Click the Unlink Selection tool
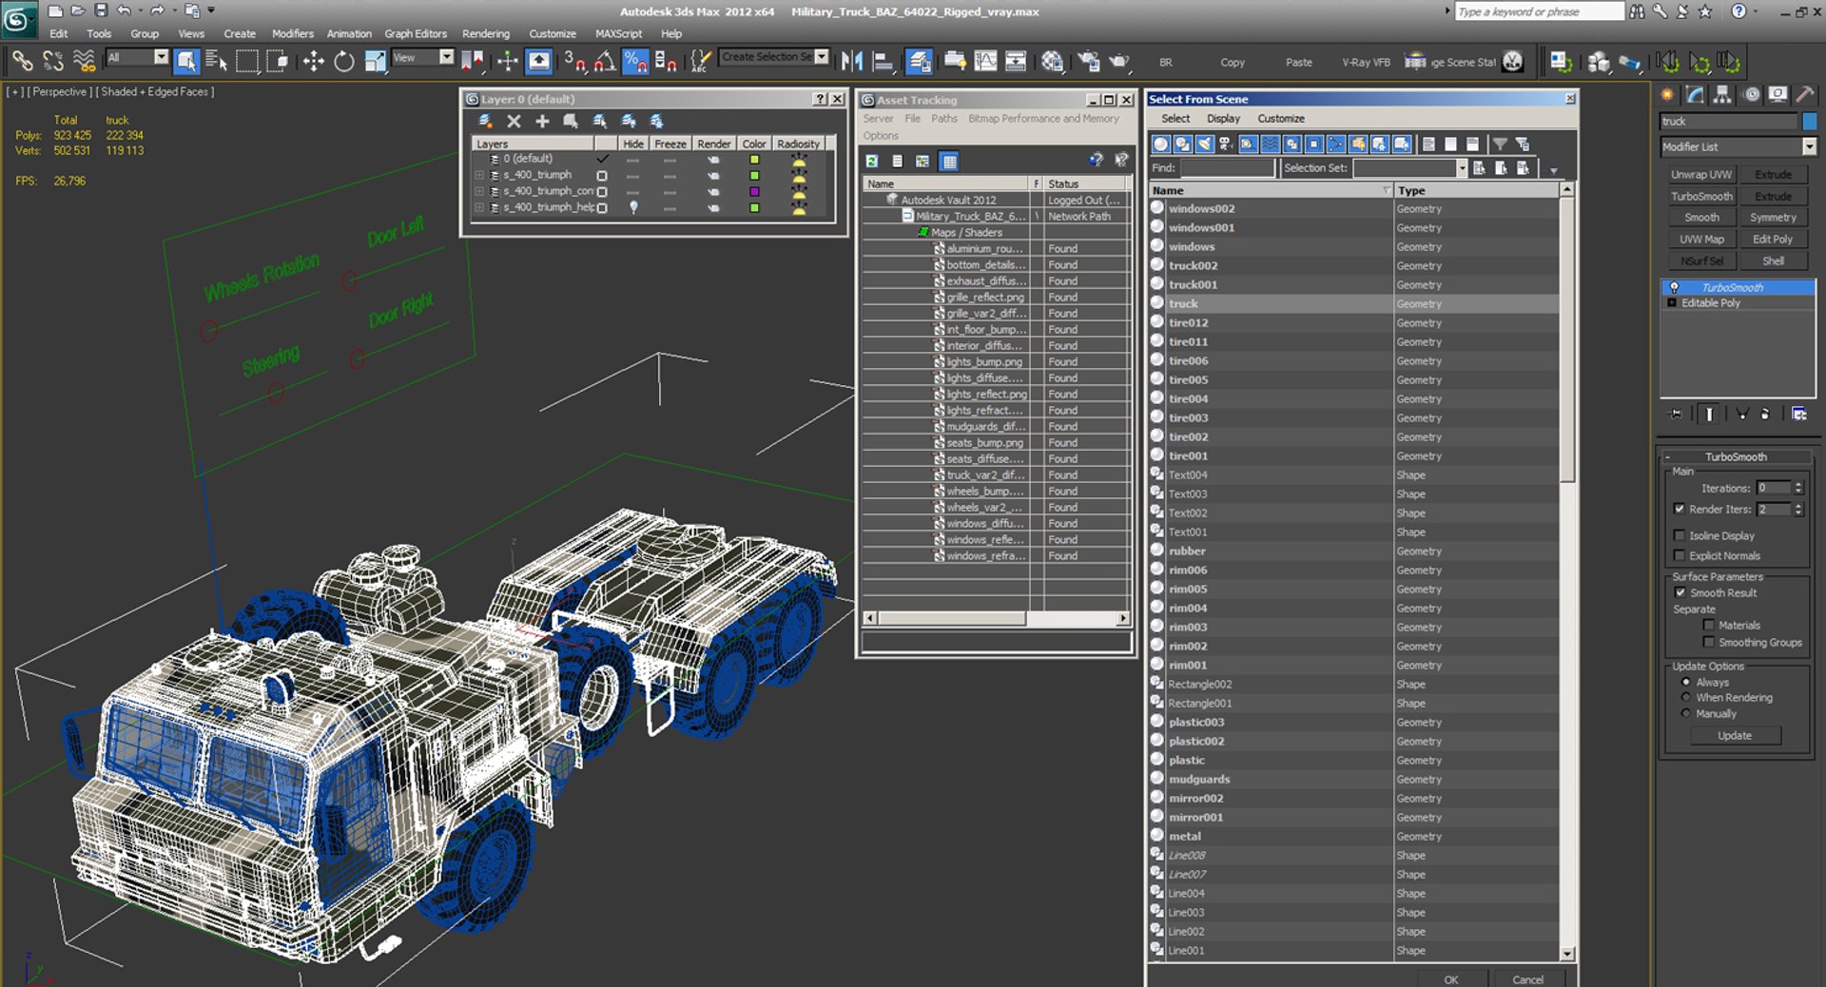The image size is (1826, 987). pyautogui.click(x=53, y=62)
